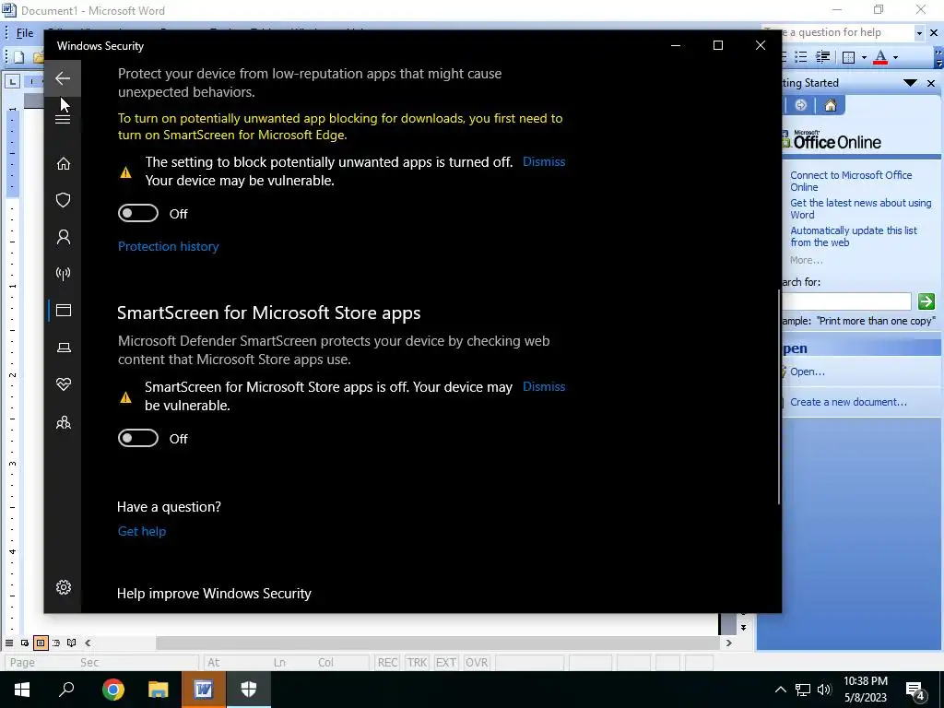The width and height of the screenshot is (944, 708).
Task: Click the font color A icon in Word
Action: (880, 57)
